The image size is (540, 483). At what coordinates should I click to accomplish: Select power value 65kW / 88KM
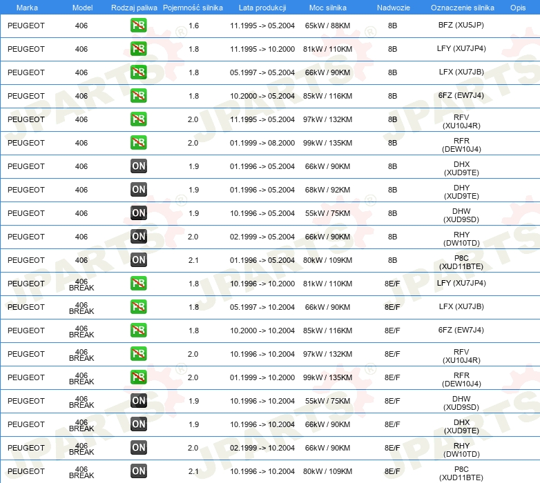327,26
